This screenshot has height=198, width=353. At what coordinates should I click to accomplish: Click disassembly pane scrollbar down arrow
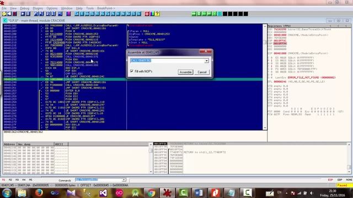click(265, 128)
